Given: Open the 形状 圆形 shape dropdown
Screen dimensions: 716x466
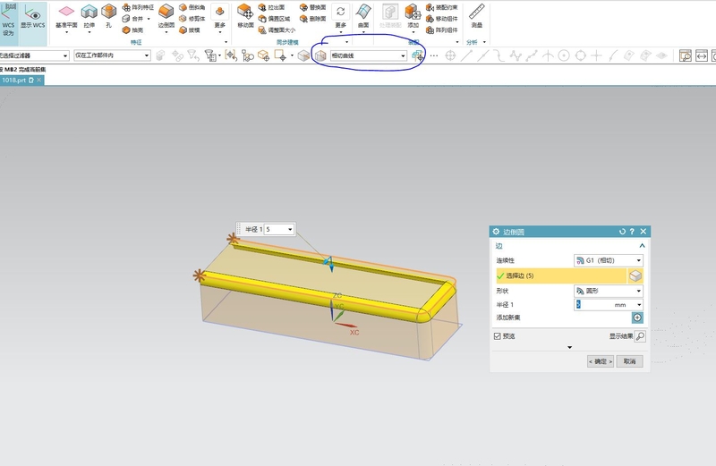Looking at the screenshot, I should 608,291.
